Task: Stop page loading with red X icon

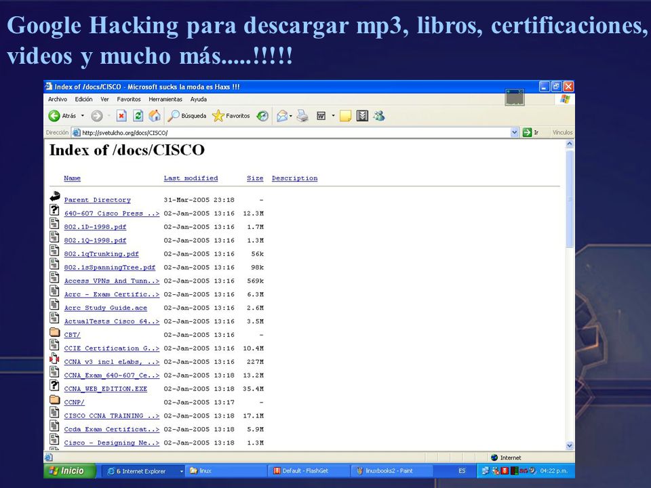Action: [x=121, y=116]
